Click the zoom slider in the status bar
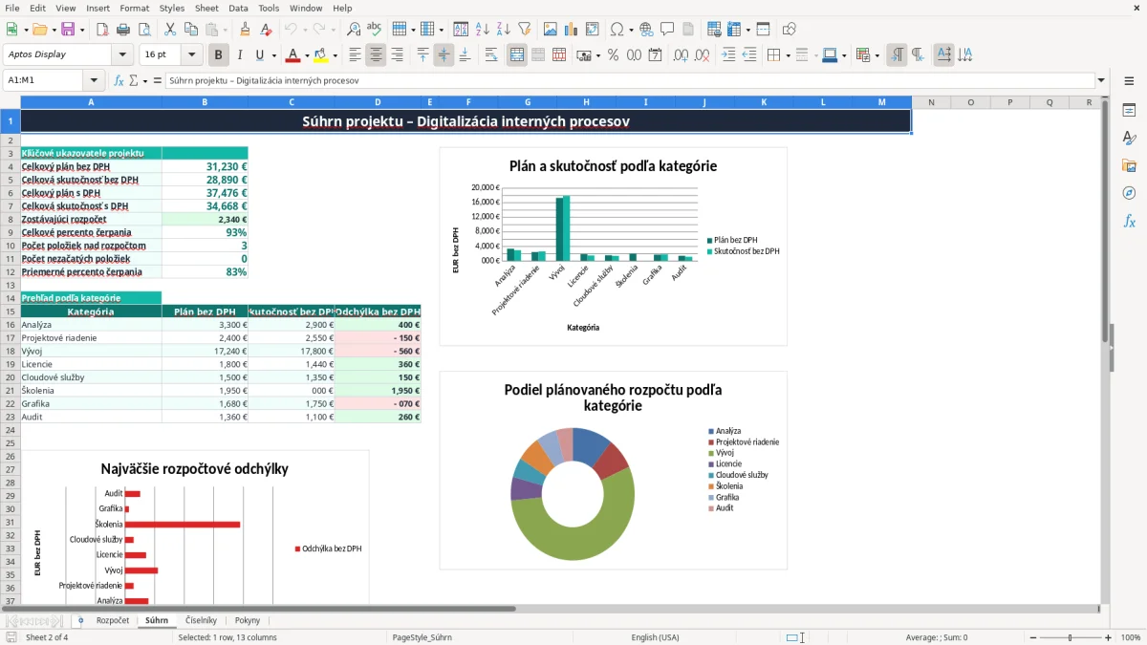1147x645 pixels. [1070, 637]
